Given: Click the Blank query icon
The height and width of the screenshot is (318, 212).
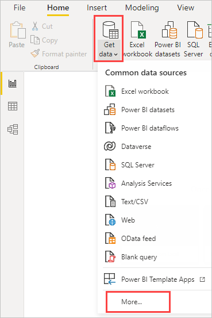Looking at the screenshot, I should click(x=110, y=256).
